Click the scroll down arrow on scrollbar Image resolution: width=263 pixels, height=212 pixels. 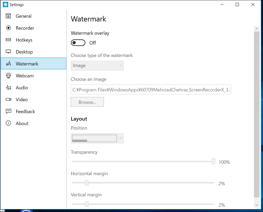coord(256,205)
